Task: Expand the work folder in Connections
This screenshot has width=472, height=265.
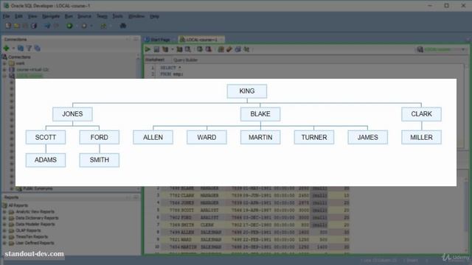Action: [4, 63]
